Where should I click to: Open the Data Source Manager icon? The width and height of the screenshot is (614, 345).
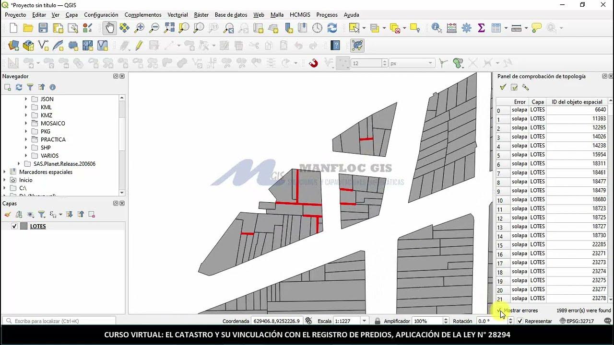click(x=13, y=46)
